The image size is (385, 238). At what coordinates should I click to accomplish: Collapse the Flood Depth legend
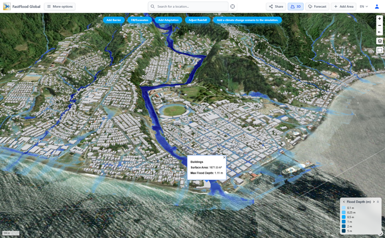378,202
